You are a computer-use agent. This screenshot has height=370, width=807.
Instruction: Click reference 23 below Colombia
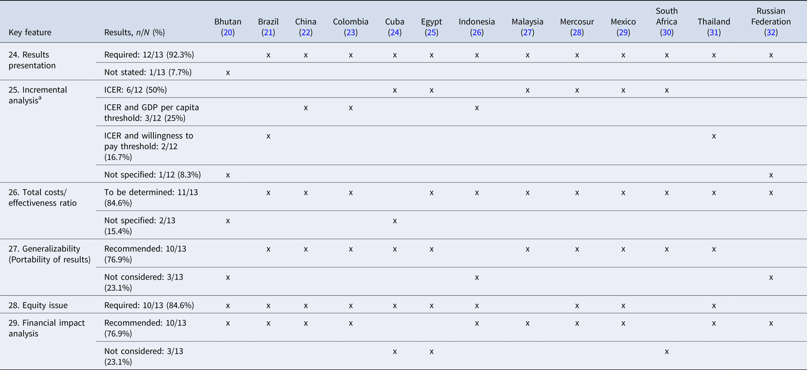(x=351, y=33)
